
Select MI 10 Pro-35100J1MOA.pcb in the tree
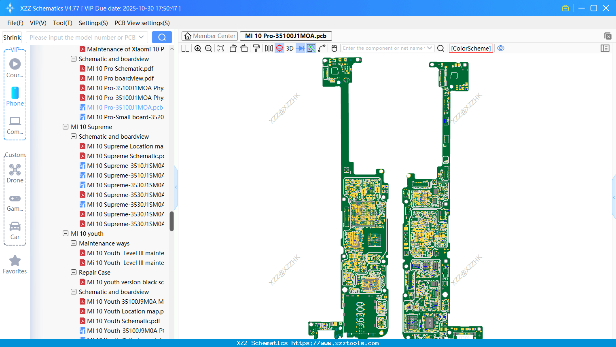(x=125, y=107)
